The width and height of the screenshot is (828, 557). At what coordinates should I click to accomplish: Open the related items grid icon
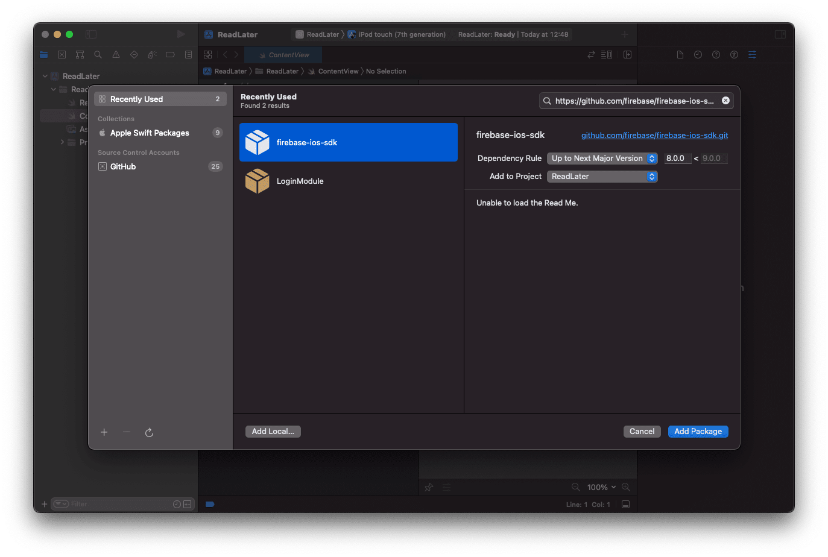point(208,55)
